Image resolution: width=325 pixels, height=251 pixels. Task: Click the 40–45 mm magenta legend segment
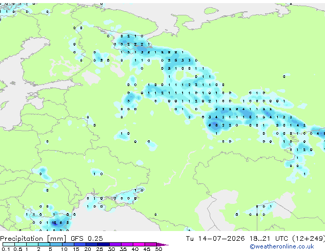tap(139, 244)
